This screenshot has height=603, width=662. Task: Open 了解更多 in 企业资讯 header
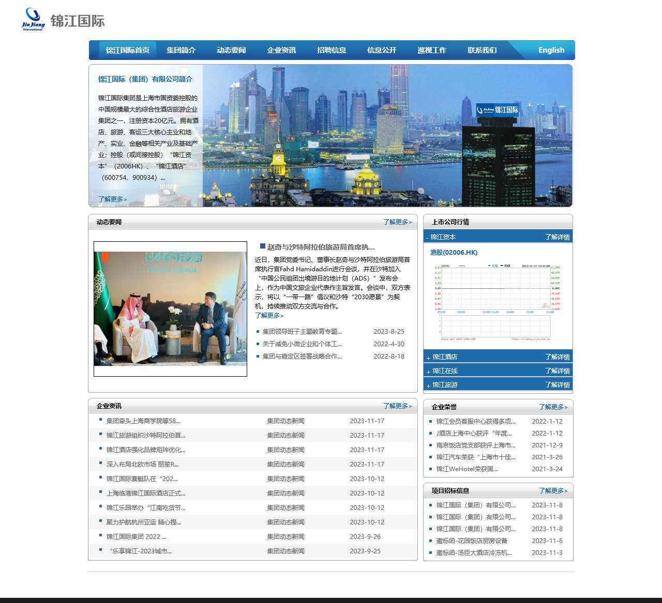[x=397, y=406]
